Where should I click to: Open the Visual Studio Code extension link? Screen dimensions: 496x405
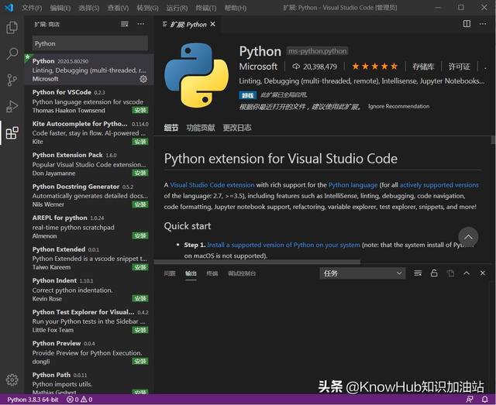(212, 185)
